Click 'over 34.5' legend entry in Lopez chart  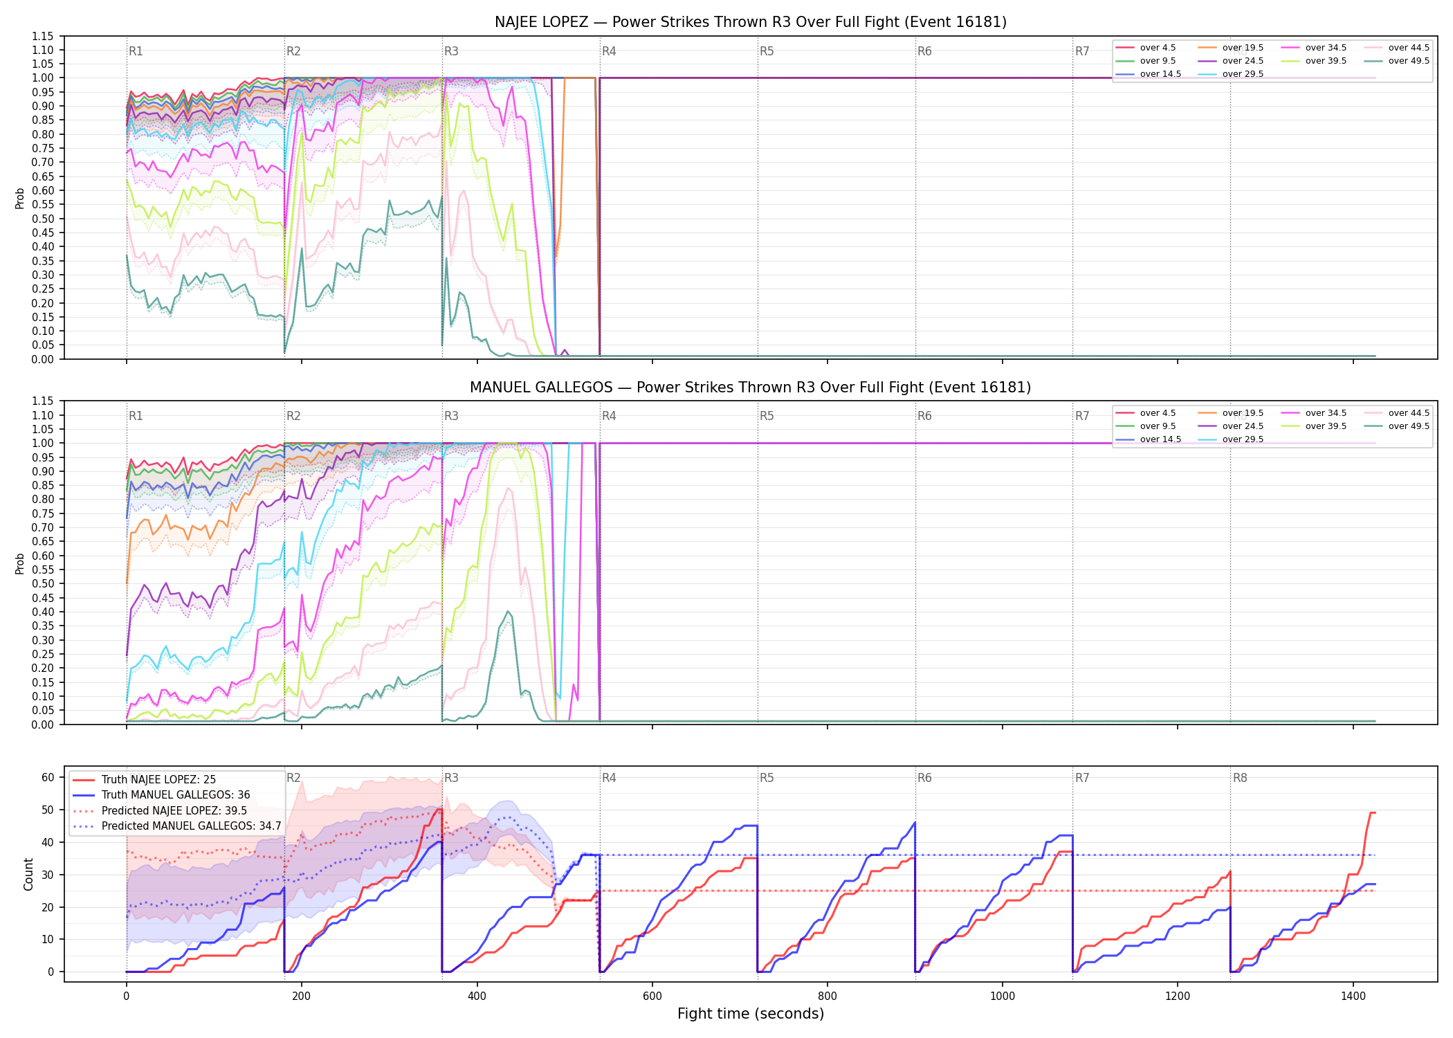click(1314, 48)
